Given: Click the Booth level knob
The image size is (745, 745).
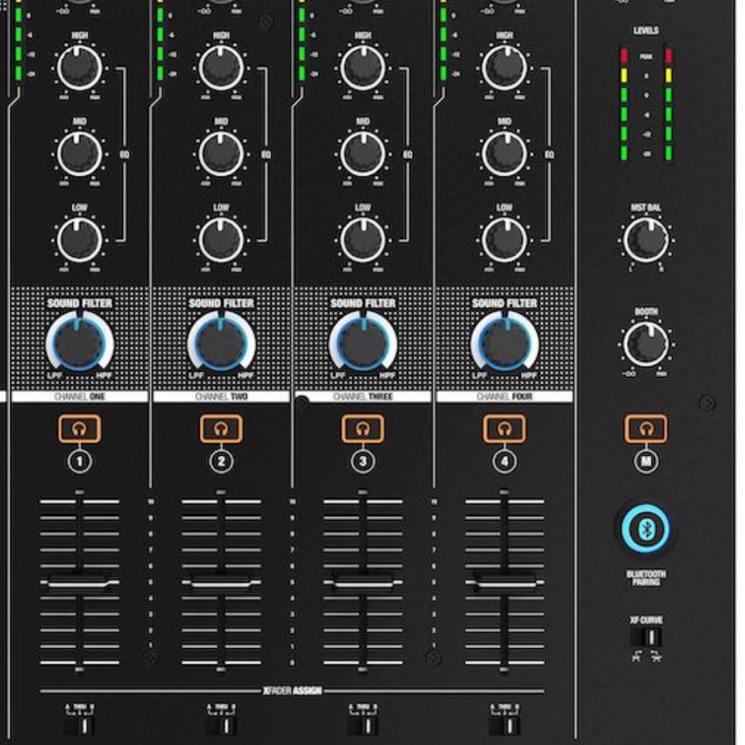Looking at the screenshot, I should pyautogui.click(x=646, y=343).
